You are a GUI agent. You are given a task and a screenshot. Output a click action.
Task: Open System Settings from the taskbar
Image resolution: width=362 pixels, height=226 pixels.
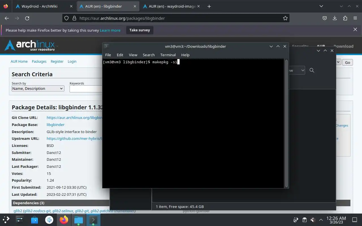(20, 220)
